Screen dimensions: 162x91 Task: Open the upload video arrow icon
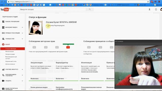click(x=149, y=9)
